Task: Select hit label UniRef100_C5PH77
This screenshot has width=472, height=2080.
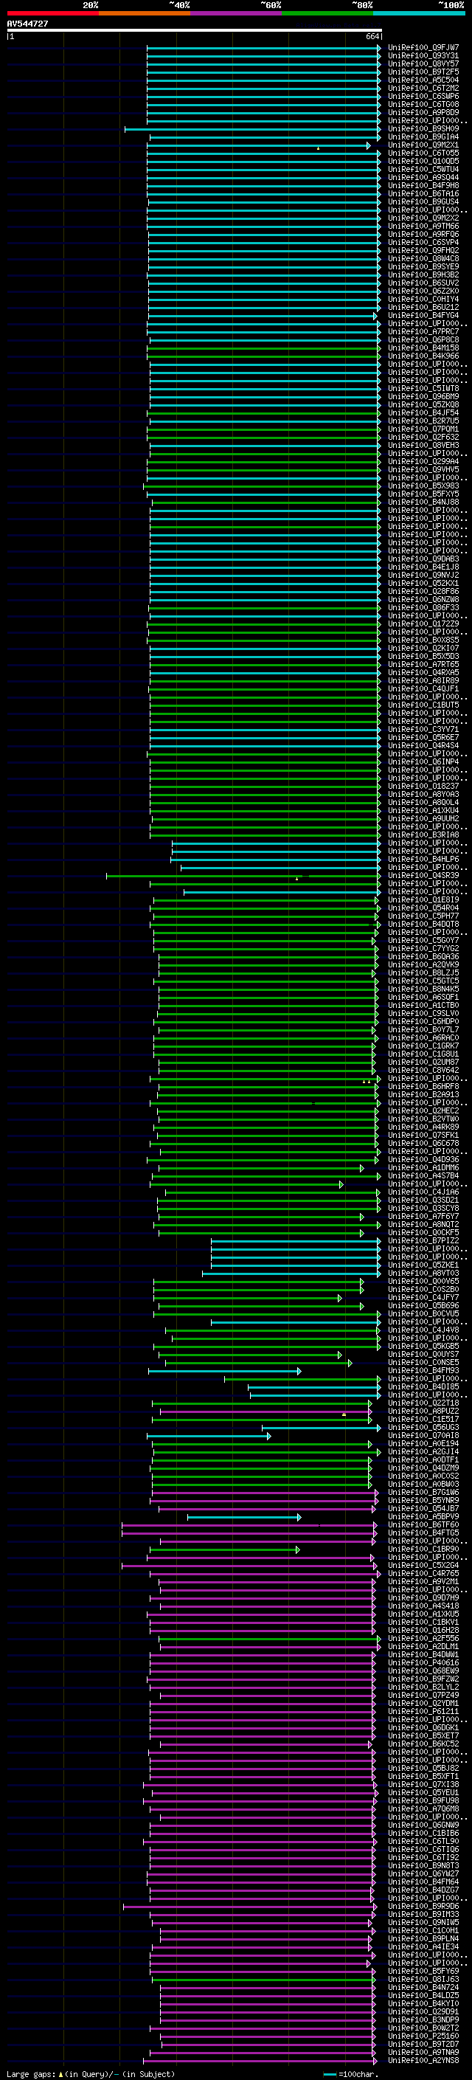Action: (x=423, y=916)
